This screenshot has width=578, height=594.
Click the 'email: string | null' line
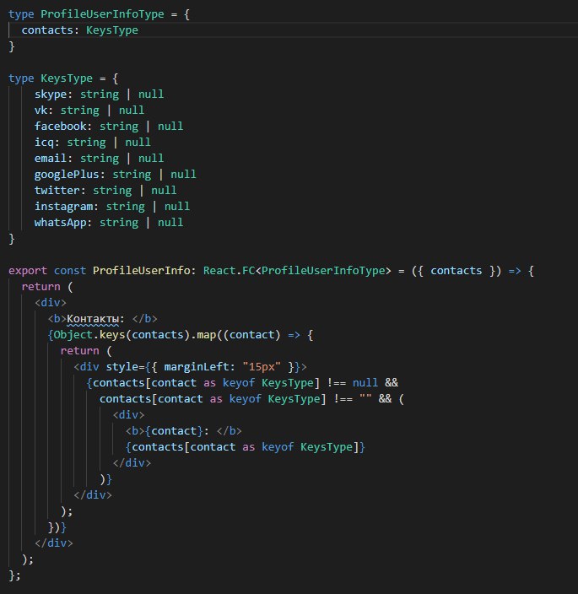click(100, 159)
